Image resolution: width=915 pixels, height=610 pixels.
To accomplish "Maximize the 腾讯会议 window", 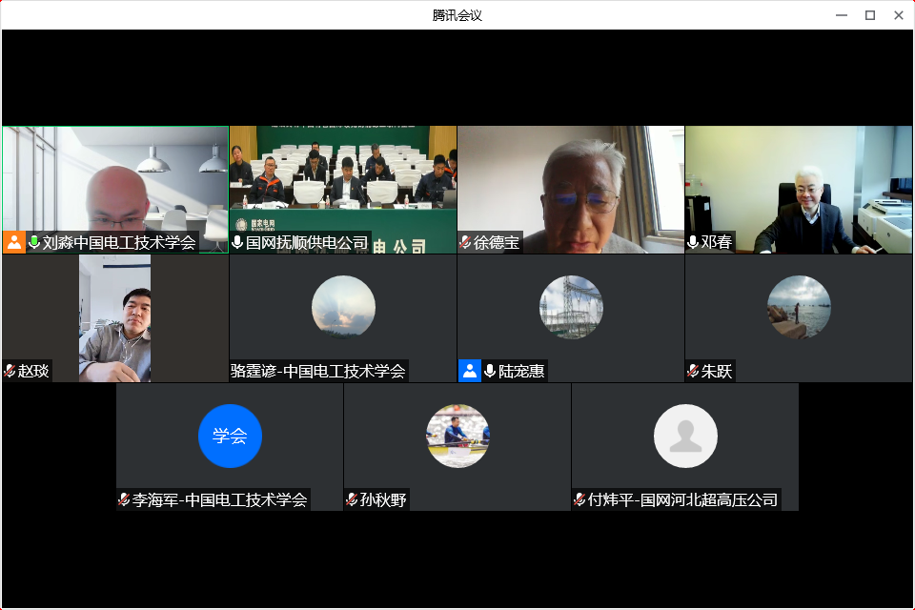I will tap(869, 15).
